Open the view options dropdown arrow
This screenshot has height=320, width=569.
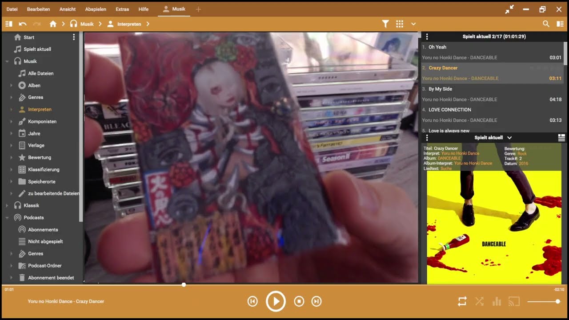[413, 24]
